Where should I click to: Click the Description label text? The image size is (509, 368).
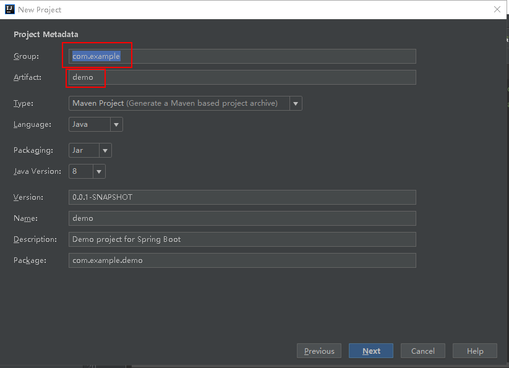tap(35, 239)
